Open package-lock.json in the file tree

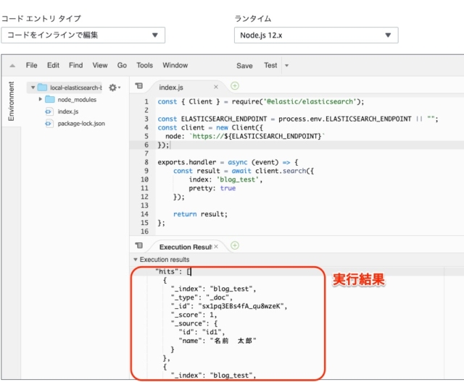tap(81, 124)
